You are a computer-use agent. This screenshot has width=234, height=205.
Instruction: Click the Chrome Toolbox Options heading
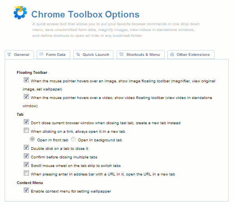[85, 15]
